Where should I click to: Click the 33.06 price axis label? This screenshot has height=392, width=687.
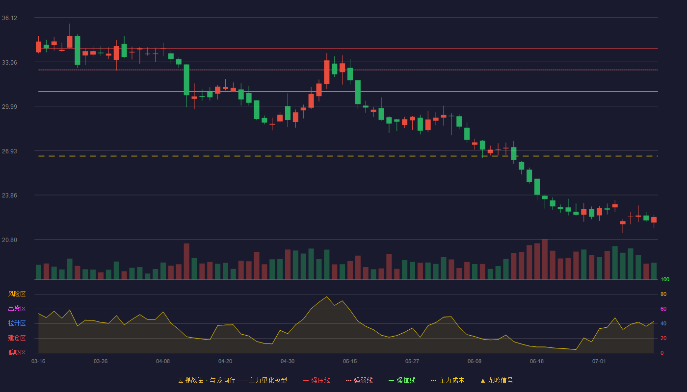[x=9, y=62]
